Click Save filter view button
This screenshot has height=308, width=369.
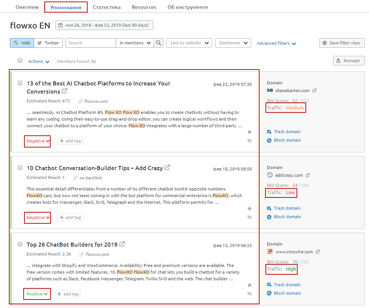click(342, 43)
